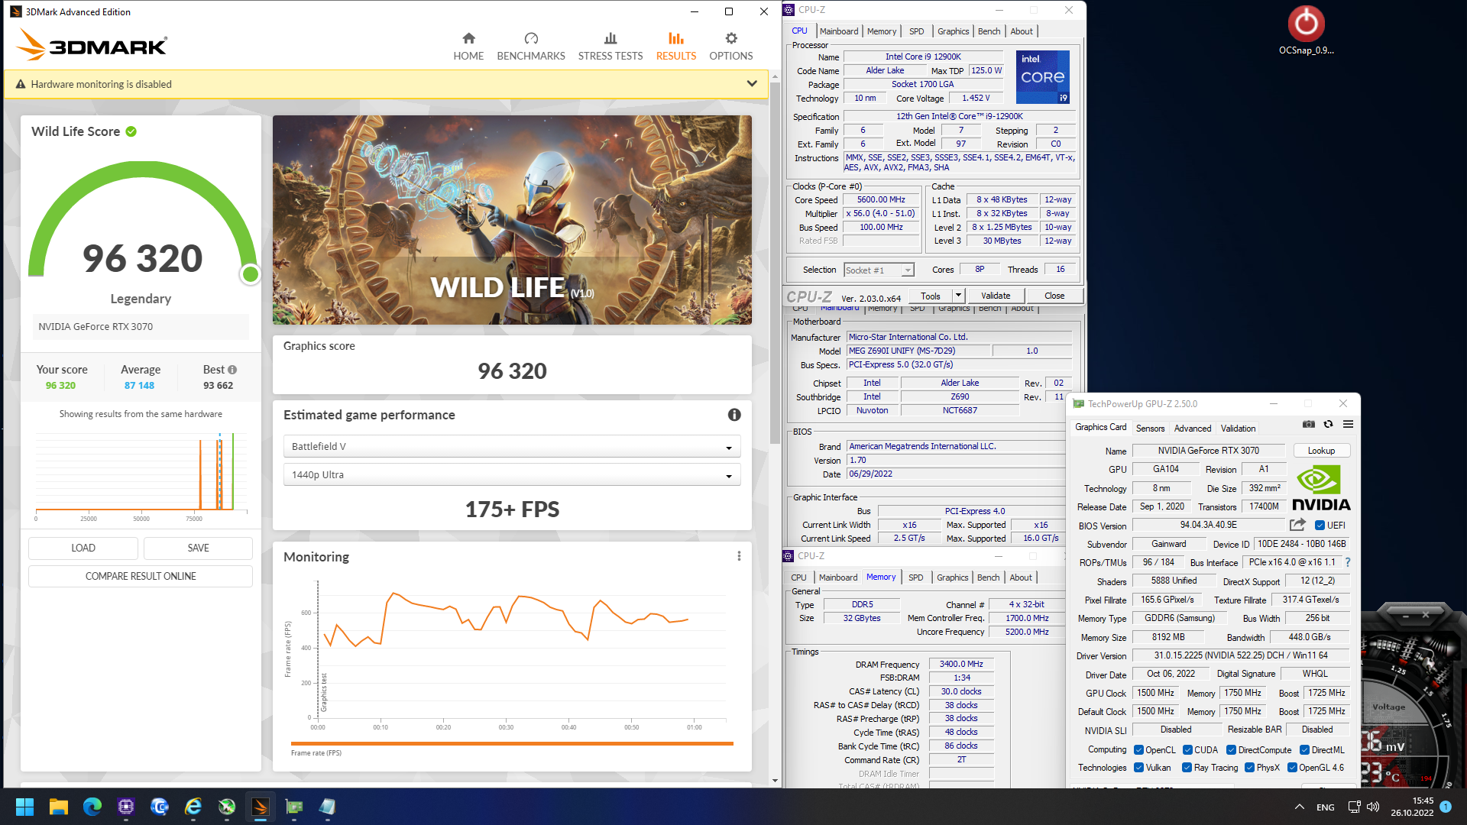The height and width of the screenshot is (825, 1467).
Task: Open the CPU-Z Socket #1 selection dropdown
Action: 879,270
